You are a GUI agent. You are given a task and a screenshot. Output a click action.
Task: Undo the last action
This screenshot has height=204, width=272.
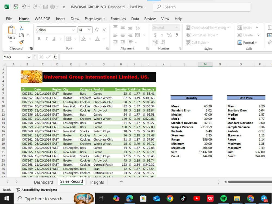point(24,7)
